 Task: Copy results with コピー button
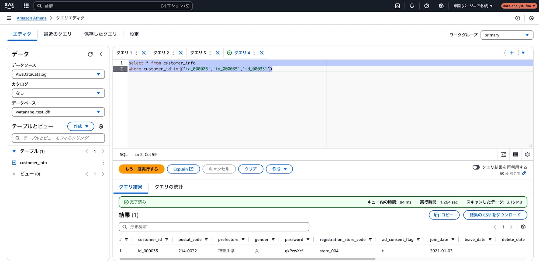point(444,215)
